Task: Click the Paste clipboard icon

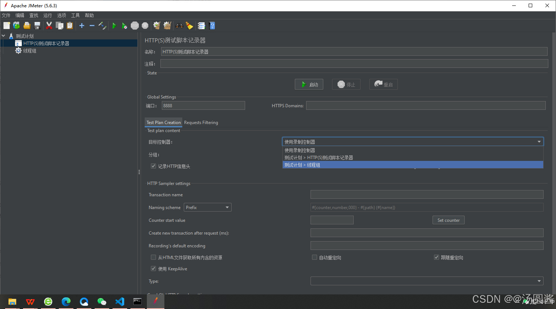Action: [x=70, y=26]
